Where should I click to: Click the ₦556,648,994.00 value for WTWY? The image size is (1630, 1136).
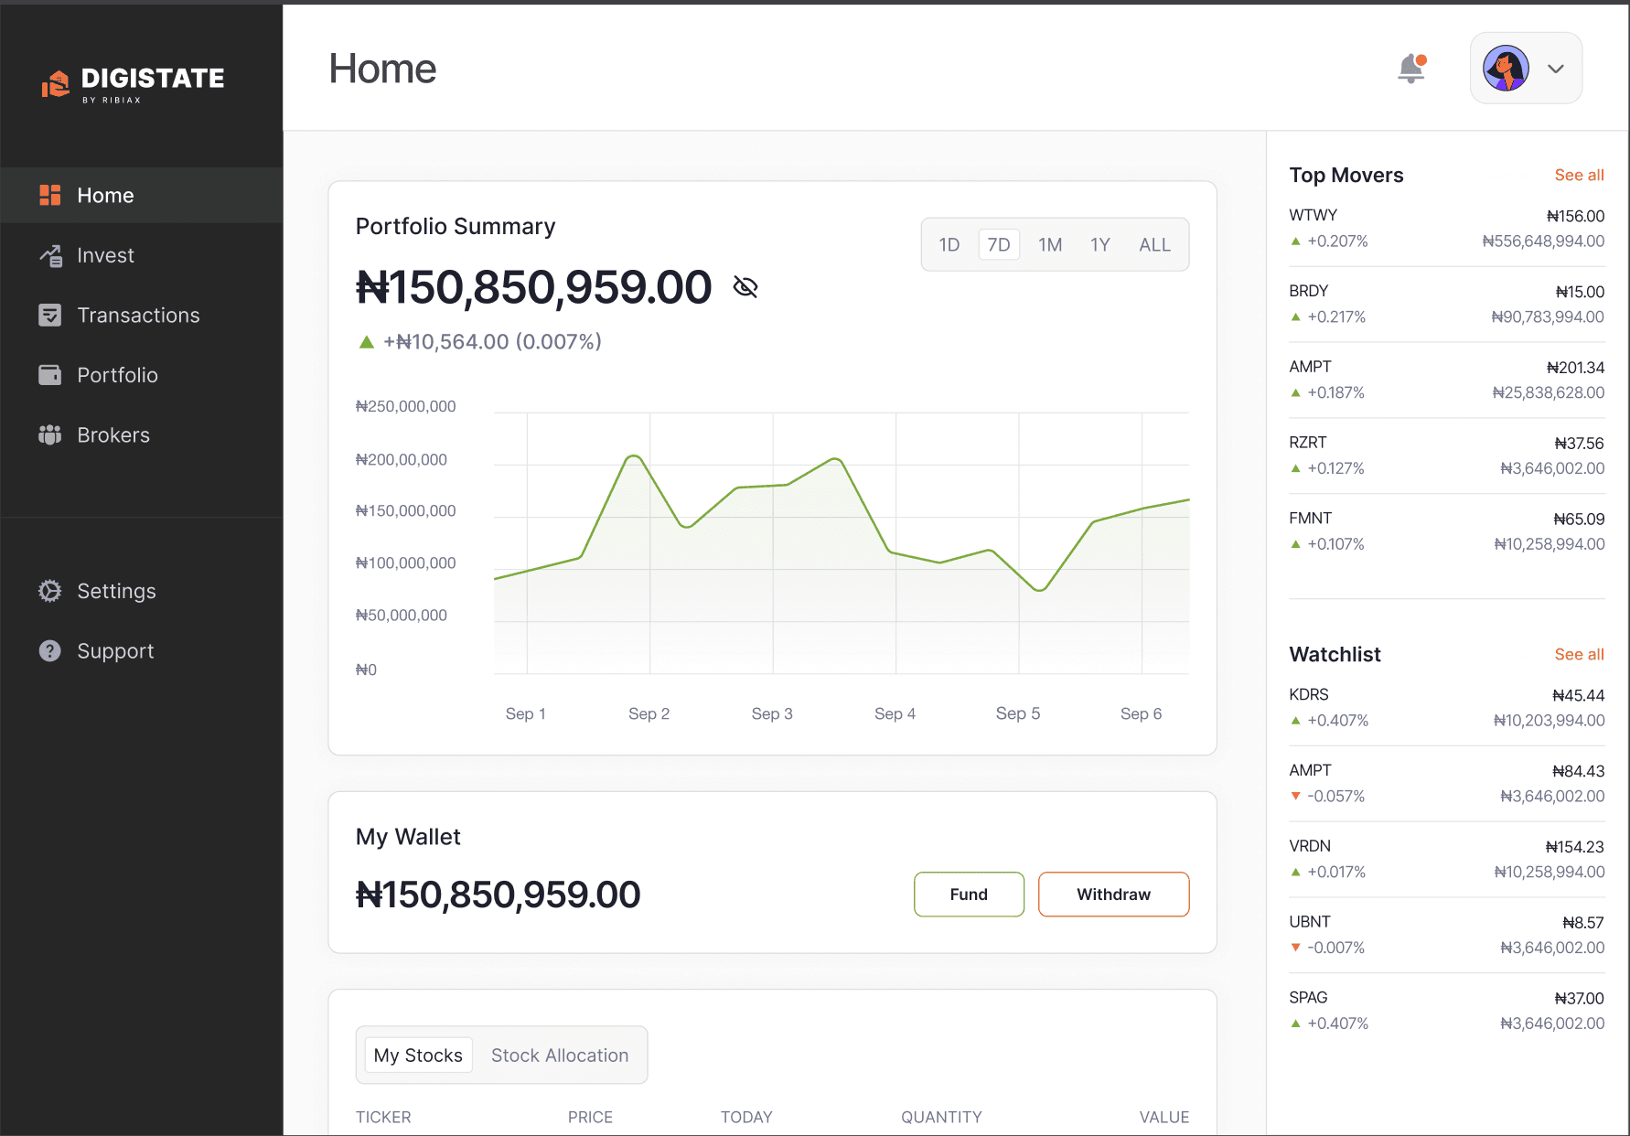click(x=1543, y=241)
